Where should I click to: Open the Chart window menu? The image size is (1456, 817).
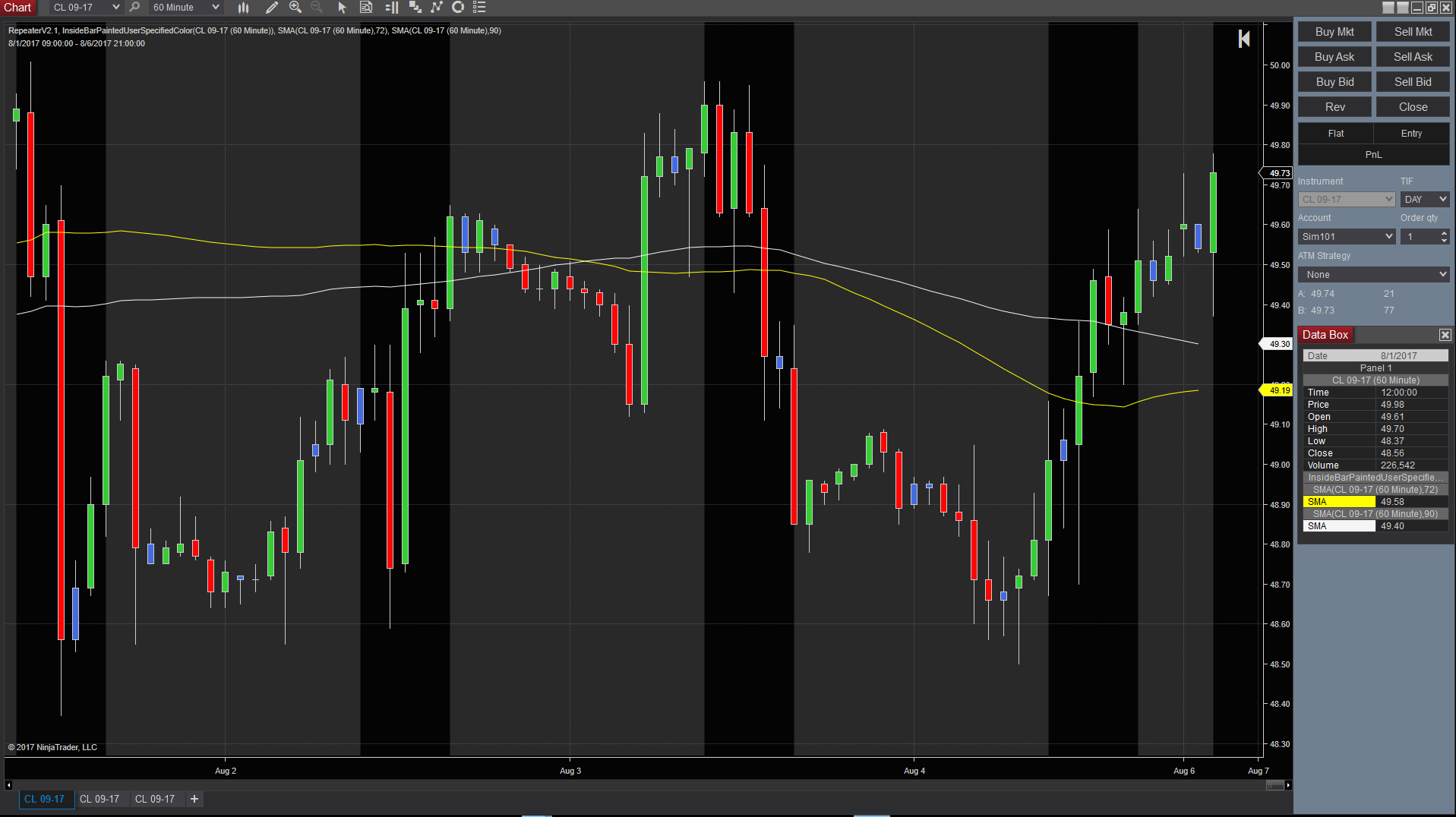pos(18,8)
